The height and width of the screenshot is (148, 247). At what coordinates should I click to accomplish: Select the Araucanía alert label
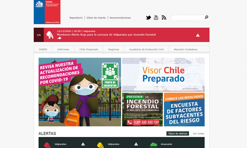166,144
